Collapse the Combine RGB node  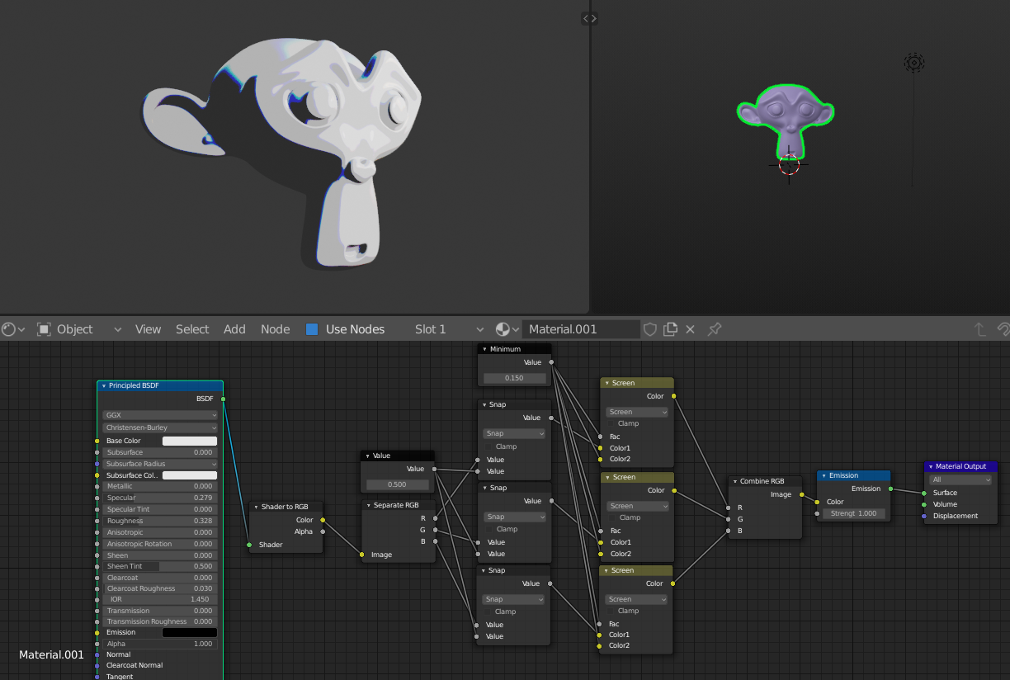pyautogui.click(x=735, y=481)
